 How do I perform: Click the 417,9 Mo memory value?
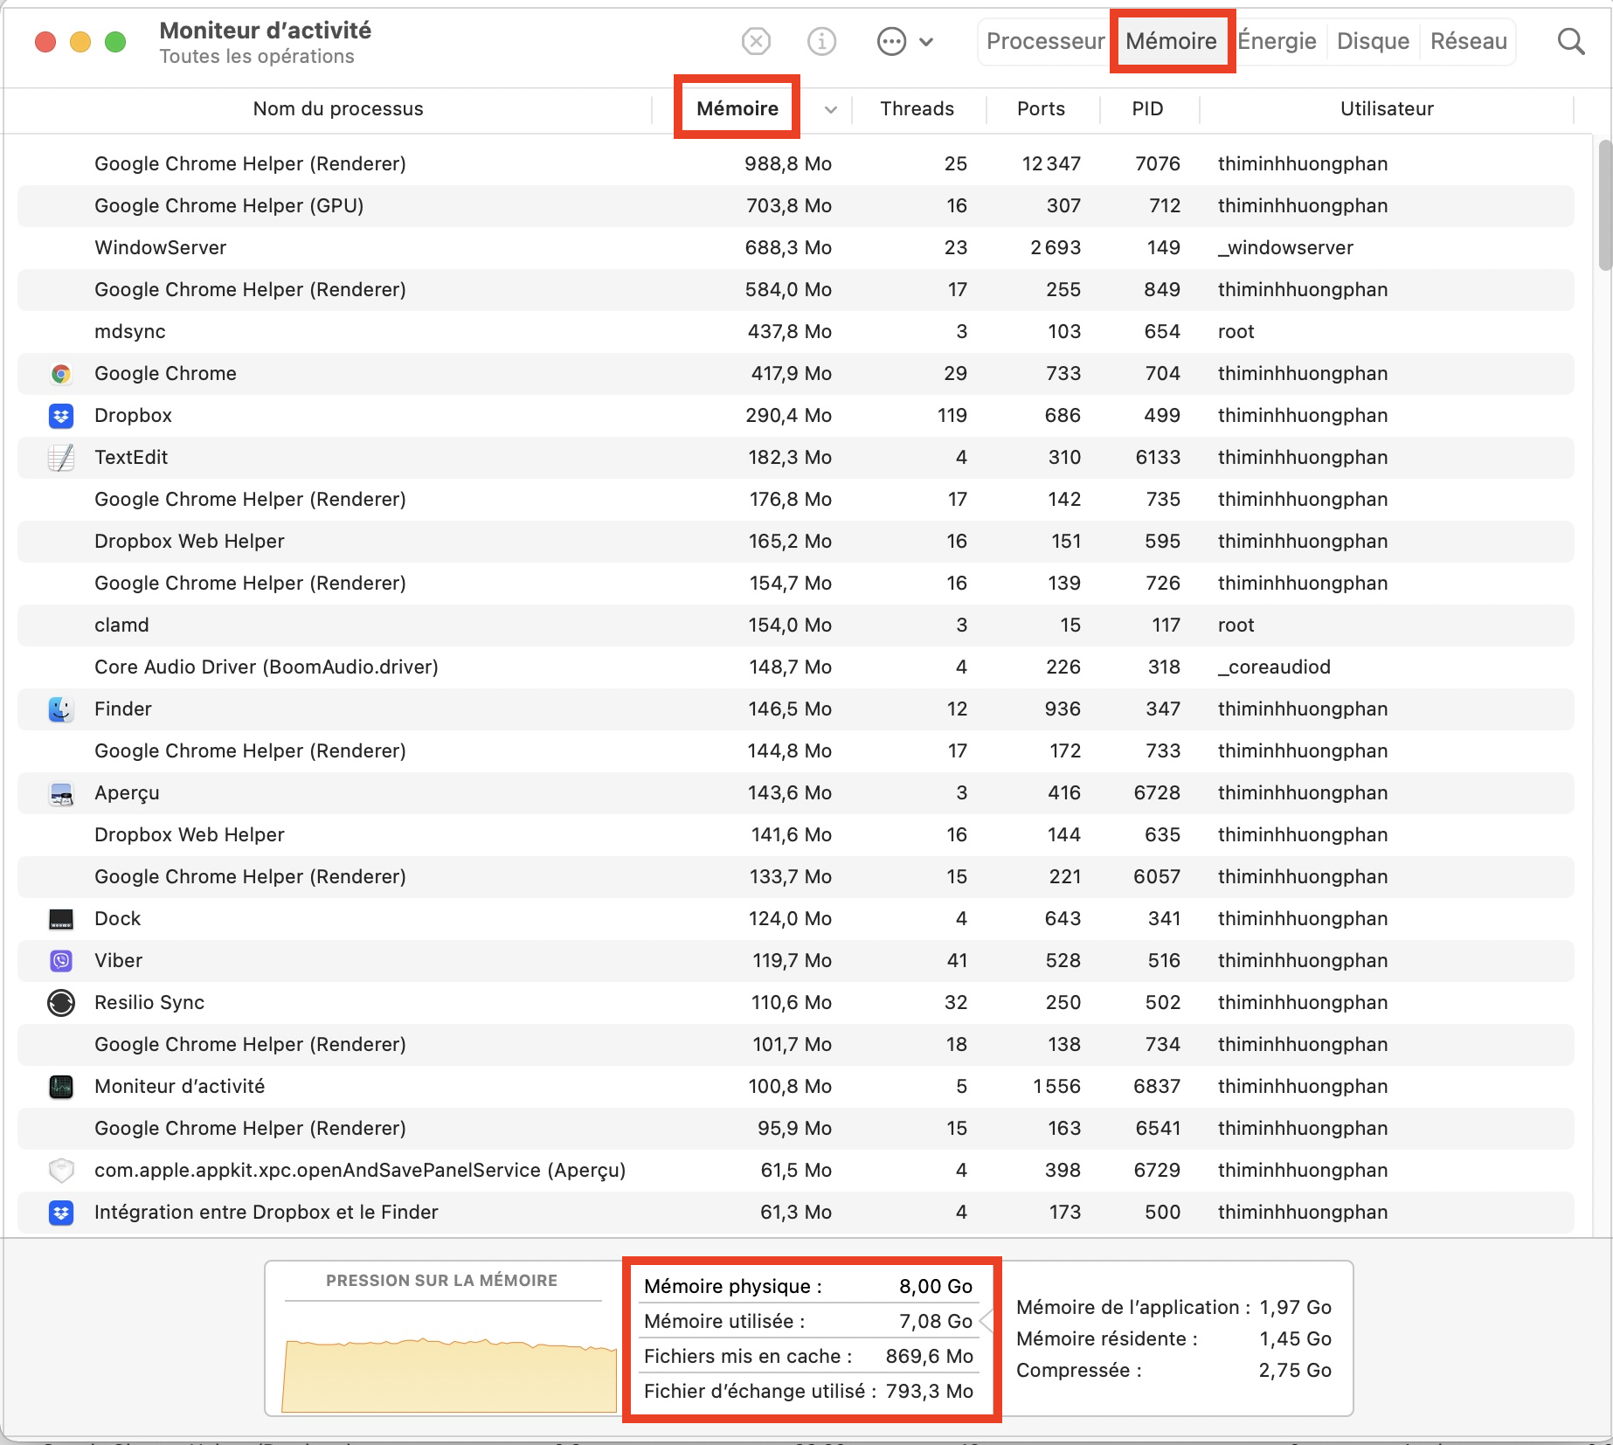click(791, 374)
